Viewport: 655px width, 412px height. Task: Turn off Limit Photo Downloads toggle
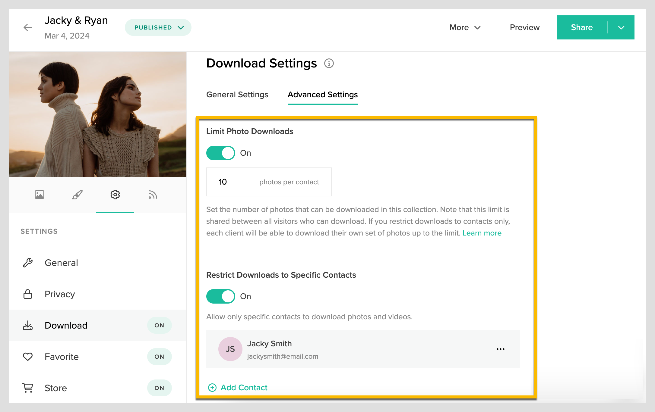pyautogui.click(x=220, y=153)
